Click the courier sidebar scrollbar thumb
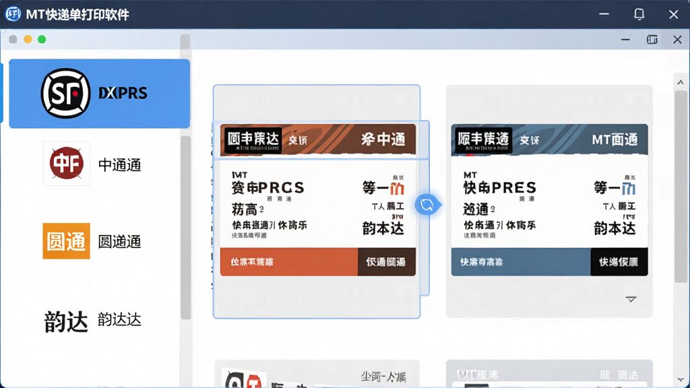The height and width of the screenshot is (388, 690). (186, 228)
